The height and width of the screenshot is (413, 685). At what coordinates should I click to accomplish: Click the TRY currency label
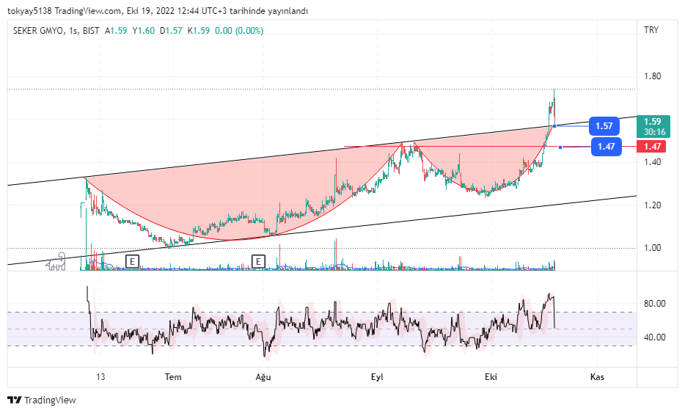[651, 30]
